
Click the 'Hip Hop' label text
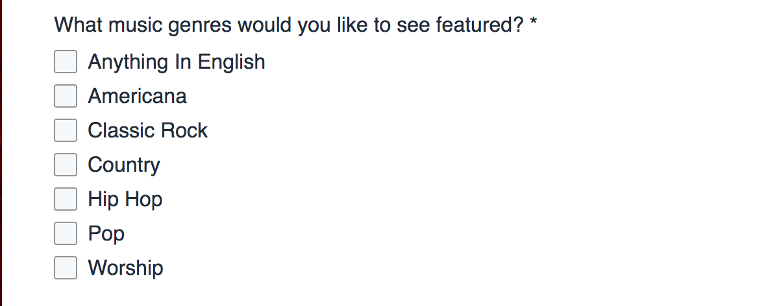coord(125,199)
